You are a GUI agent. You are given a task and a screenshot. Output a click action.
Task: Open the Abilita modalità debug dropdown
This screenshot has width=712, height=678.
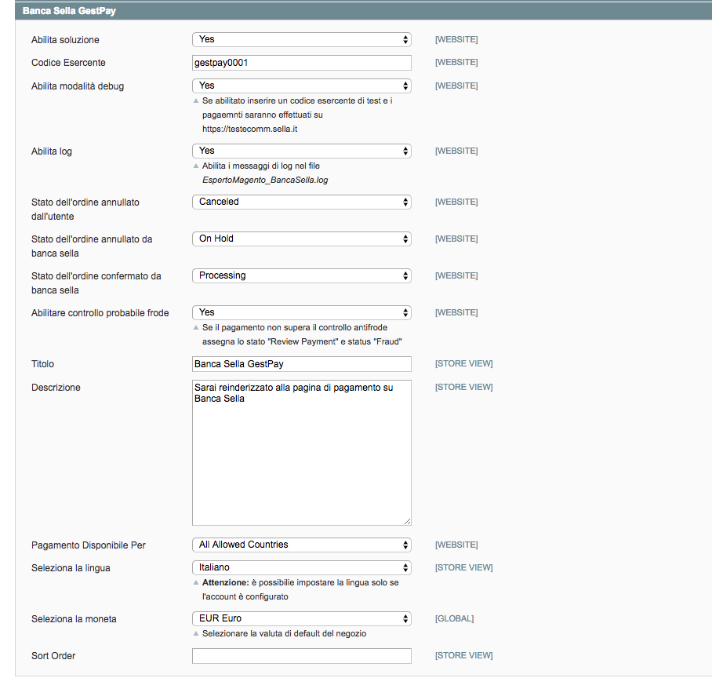pos(302,86)
